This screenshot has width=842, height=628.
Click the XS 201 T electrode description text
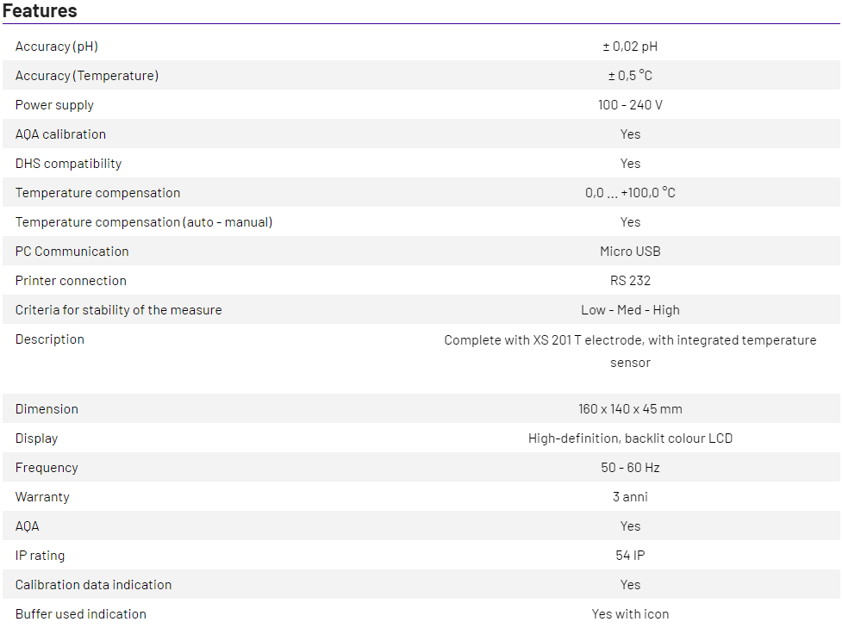point(630,340)
